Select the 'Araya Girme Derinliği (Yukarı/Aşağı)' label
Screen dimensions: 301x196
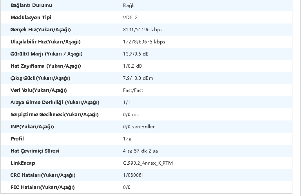tap(55, 102)
